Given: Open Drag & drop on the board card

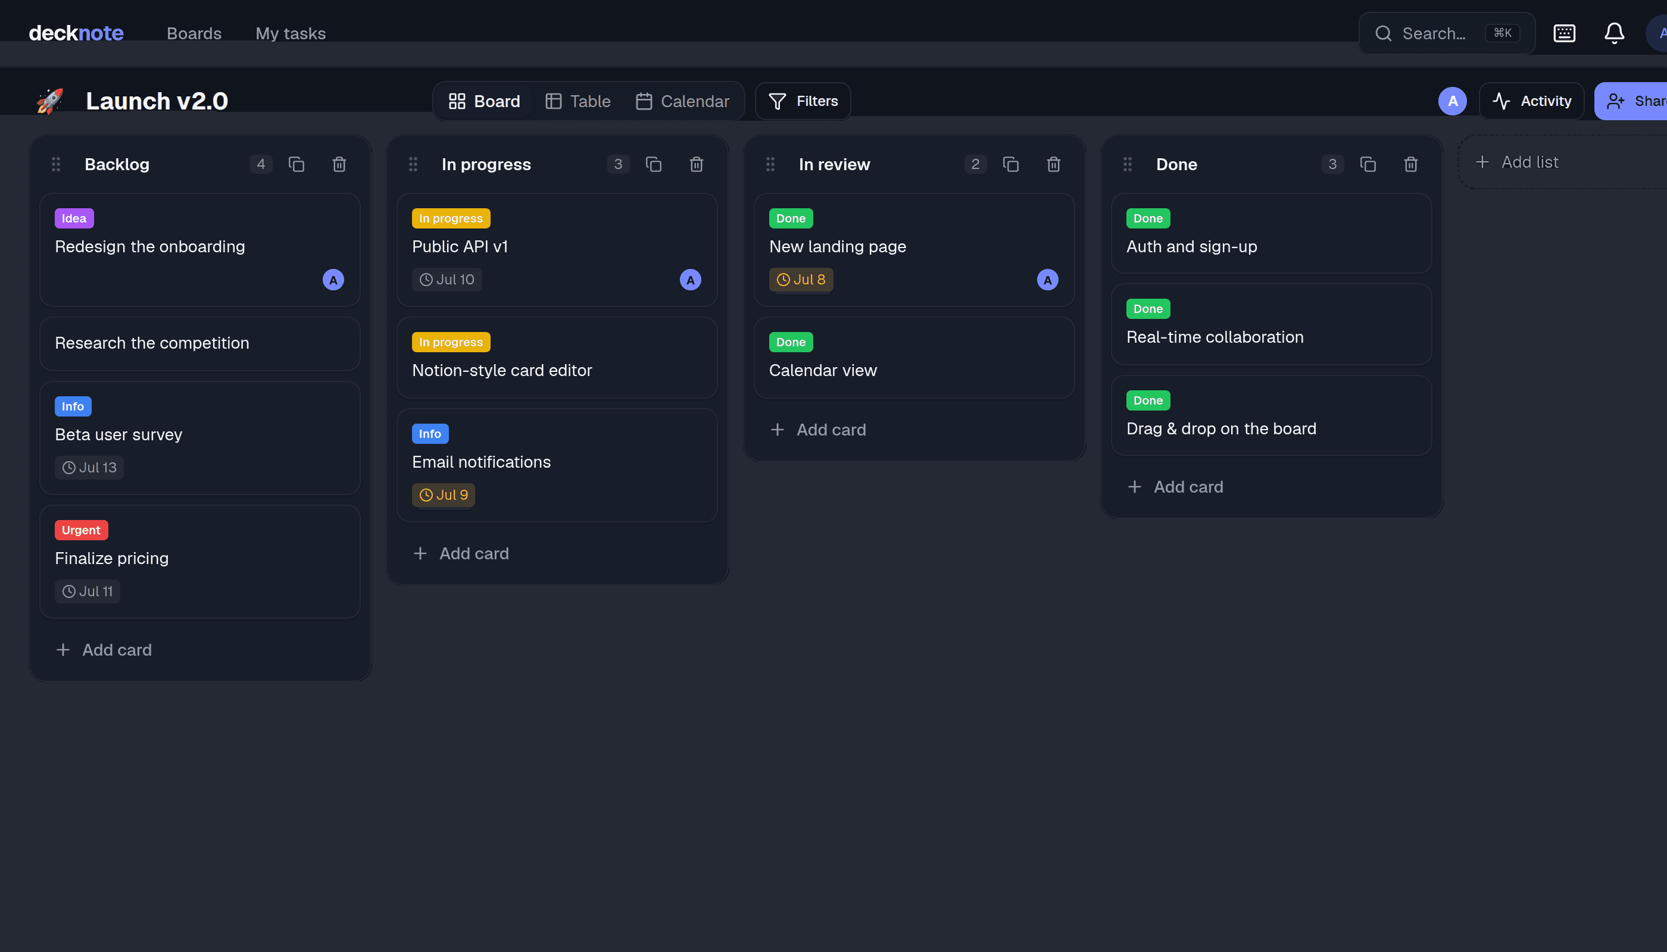Looking at the screenshot, I should point(1271,416).
